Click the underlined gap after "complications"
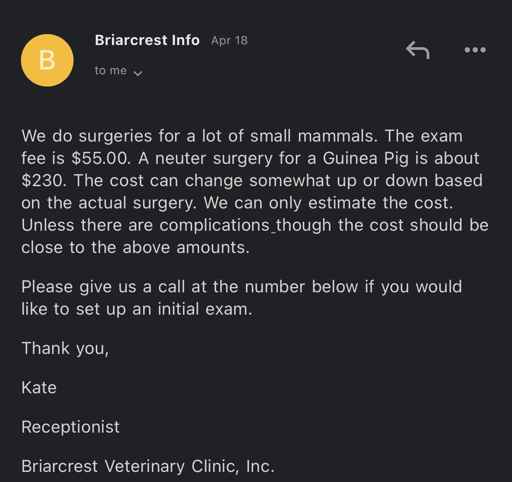The image size is (512, 482). coord(274,226)
